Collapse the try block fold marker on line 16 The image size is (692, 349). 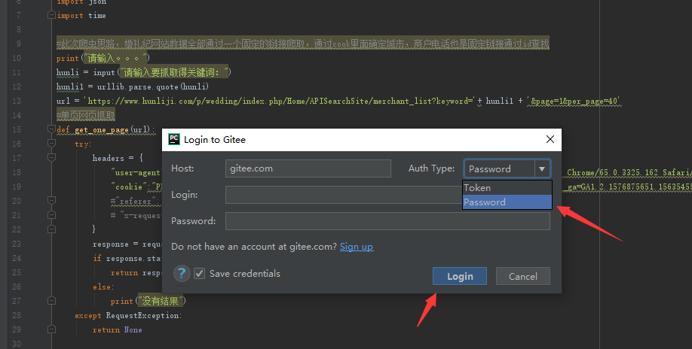pos(51,143)
